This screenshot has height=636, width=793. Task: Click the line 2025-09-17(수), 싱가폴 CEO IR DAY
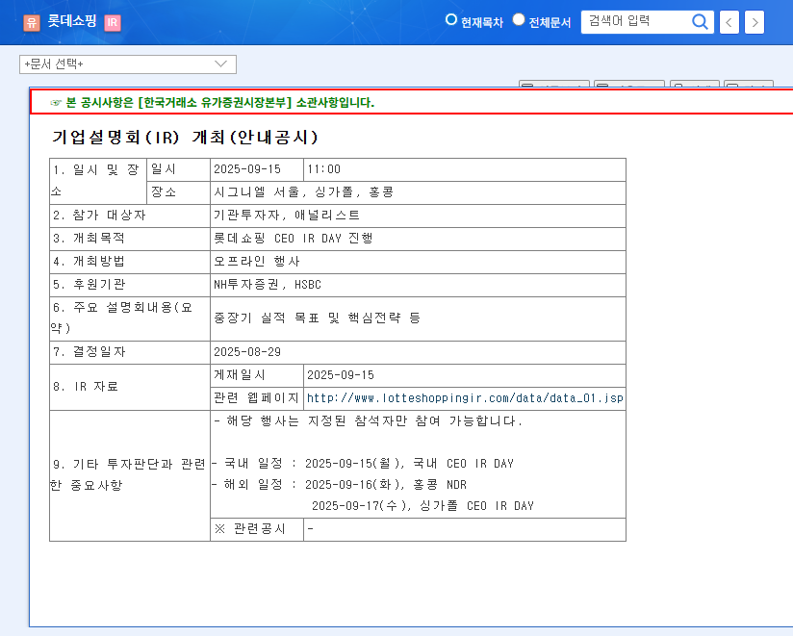tap(422, 506)
